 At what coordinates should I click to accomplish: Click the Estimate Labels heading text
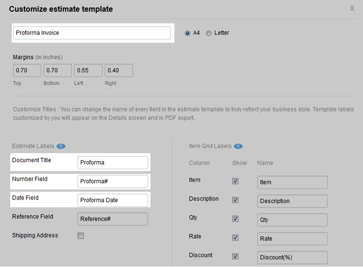33,146
